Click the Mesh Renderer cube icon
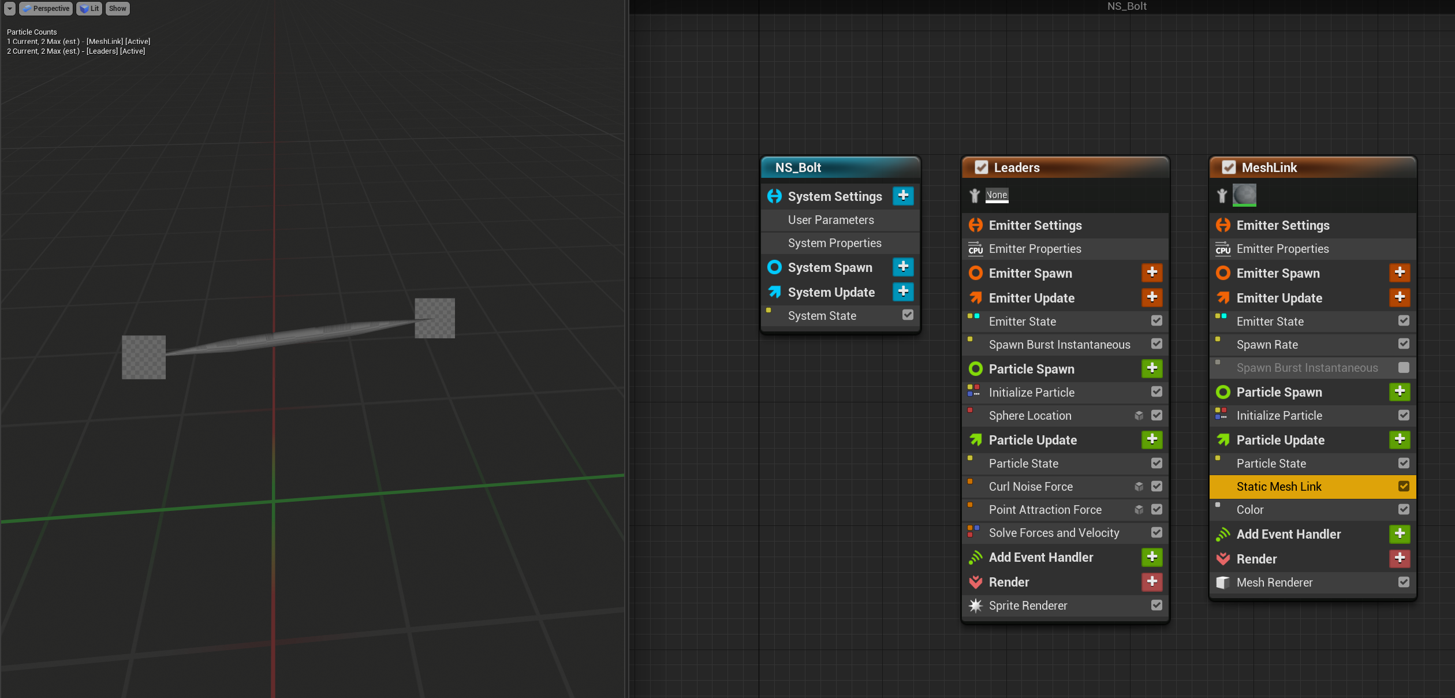 1222,583
